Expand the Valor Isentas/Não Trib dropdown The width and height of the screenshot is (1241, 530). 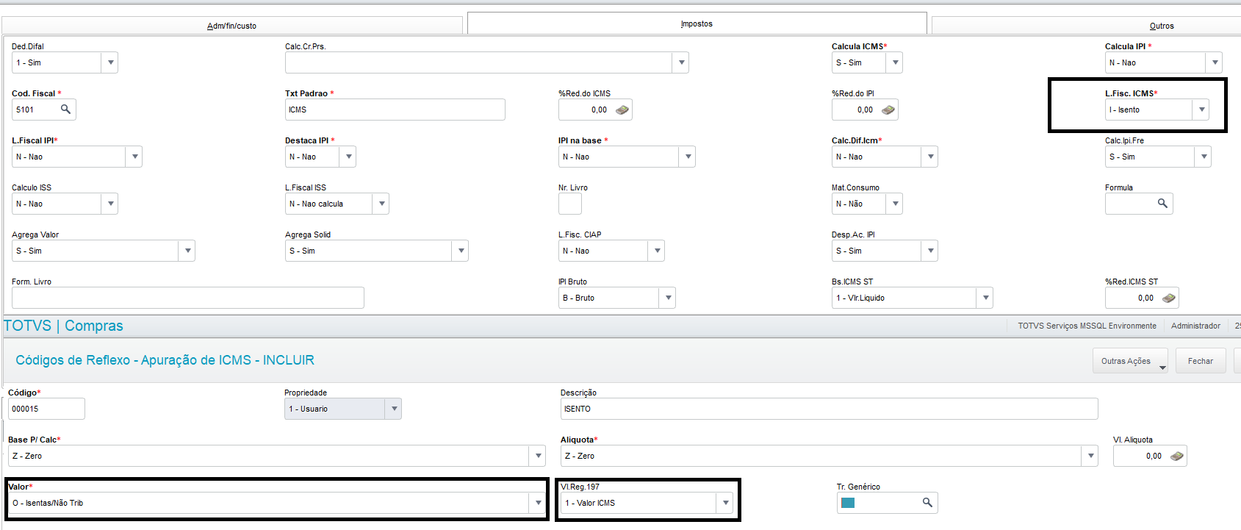click(538, 503)
